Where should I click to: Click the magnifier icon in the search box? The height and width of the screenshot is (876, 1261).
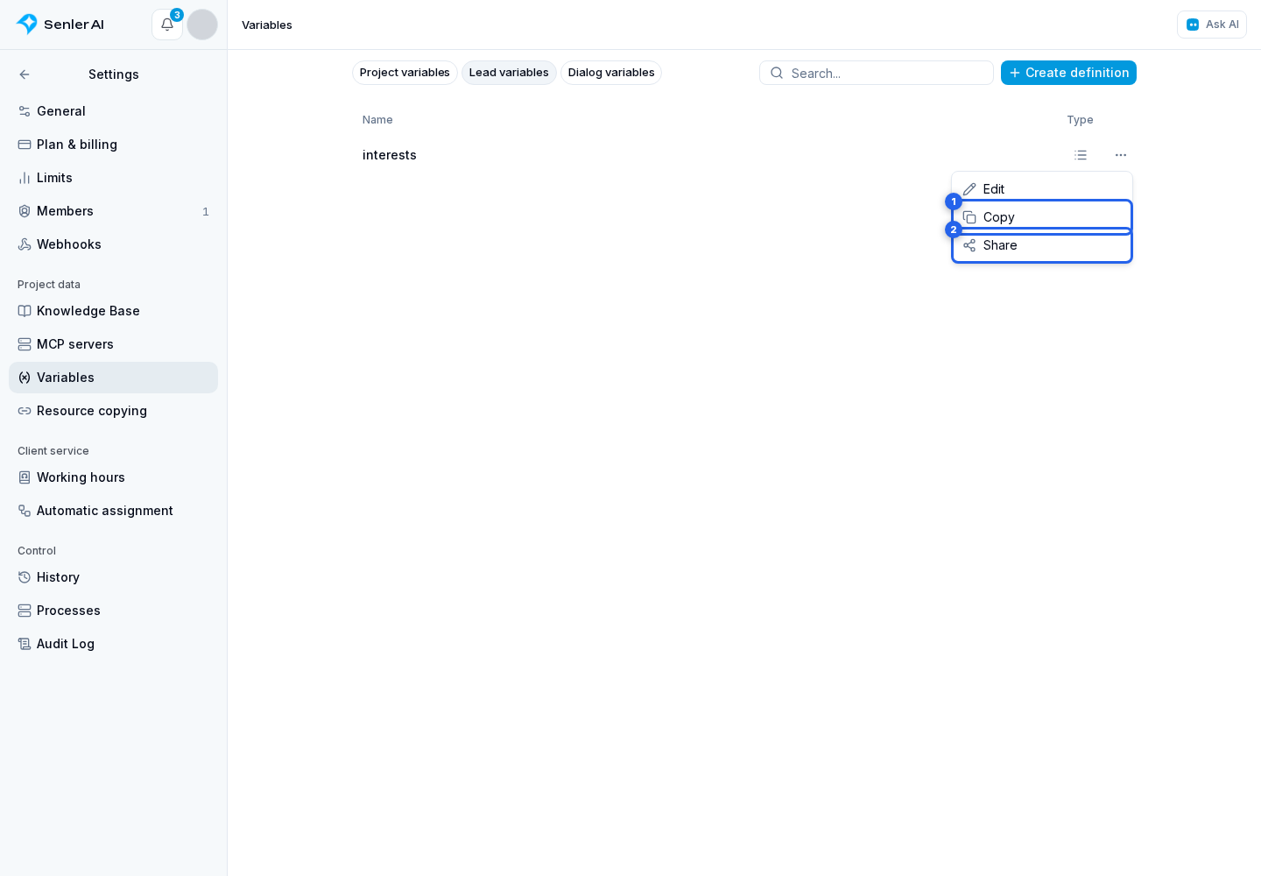pyautogui.click(x=777, y=73)
